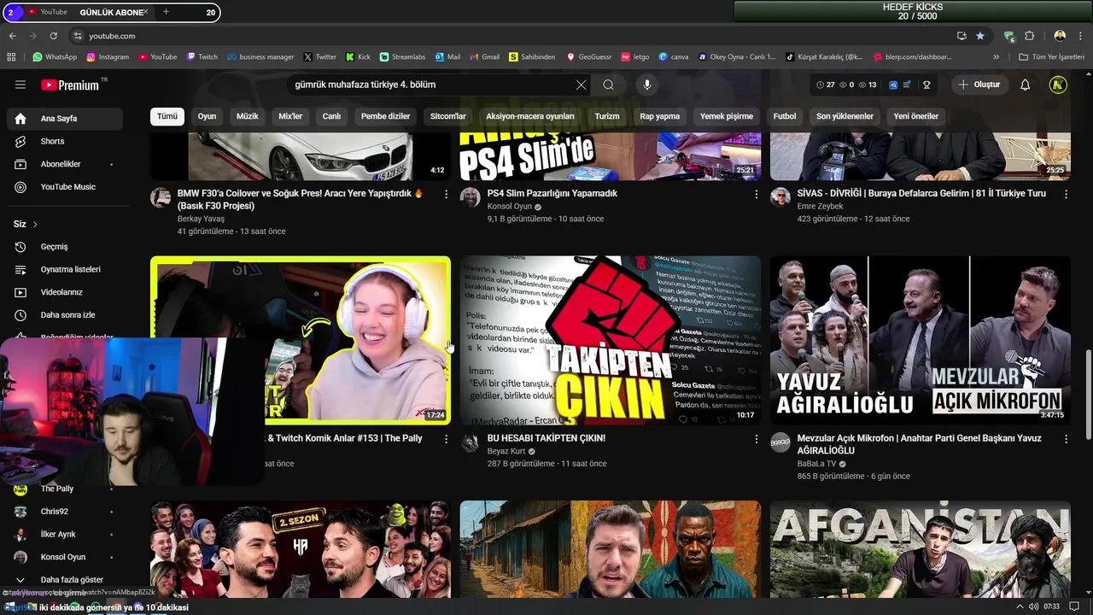Click the magnifier search button

tap(608, 85)
